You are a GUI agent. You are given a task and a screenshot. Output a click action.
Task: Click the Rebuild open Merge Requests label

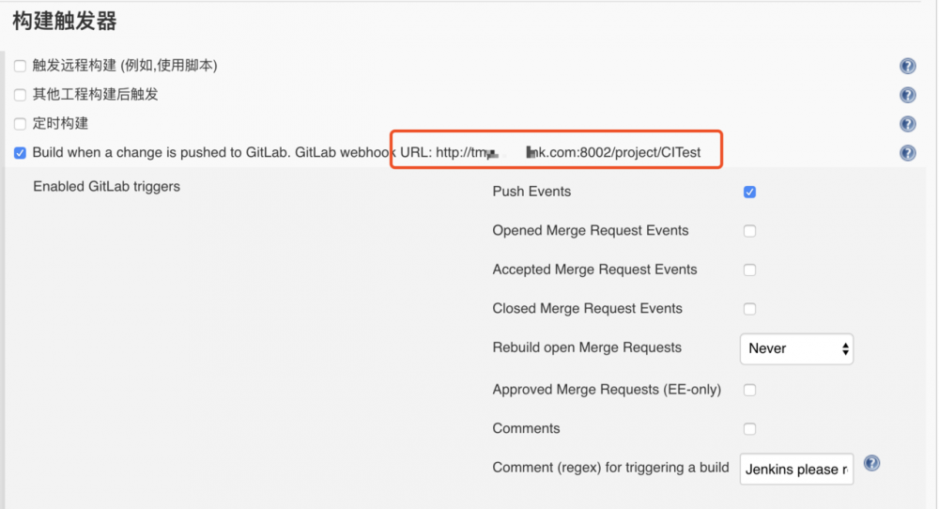pos(587,347)
